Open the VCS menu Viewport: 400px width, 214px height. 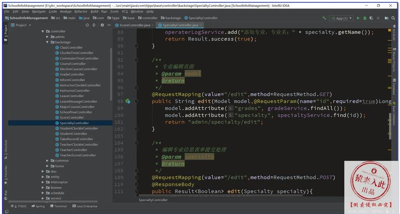click(x=124, y=12)
